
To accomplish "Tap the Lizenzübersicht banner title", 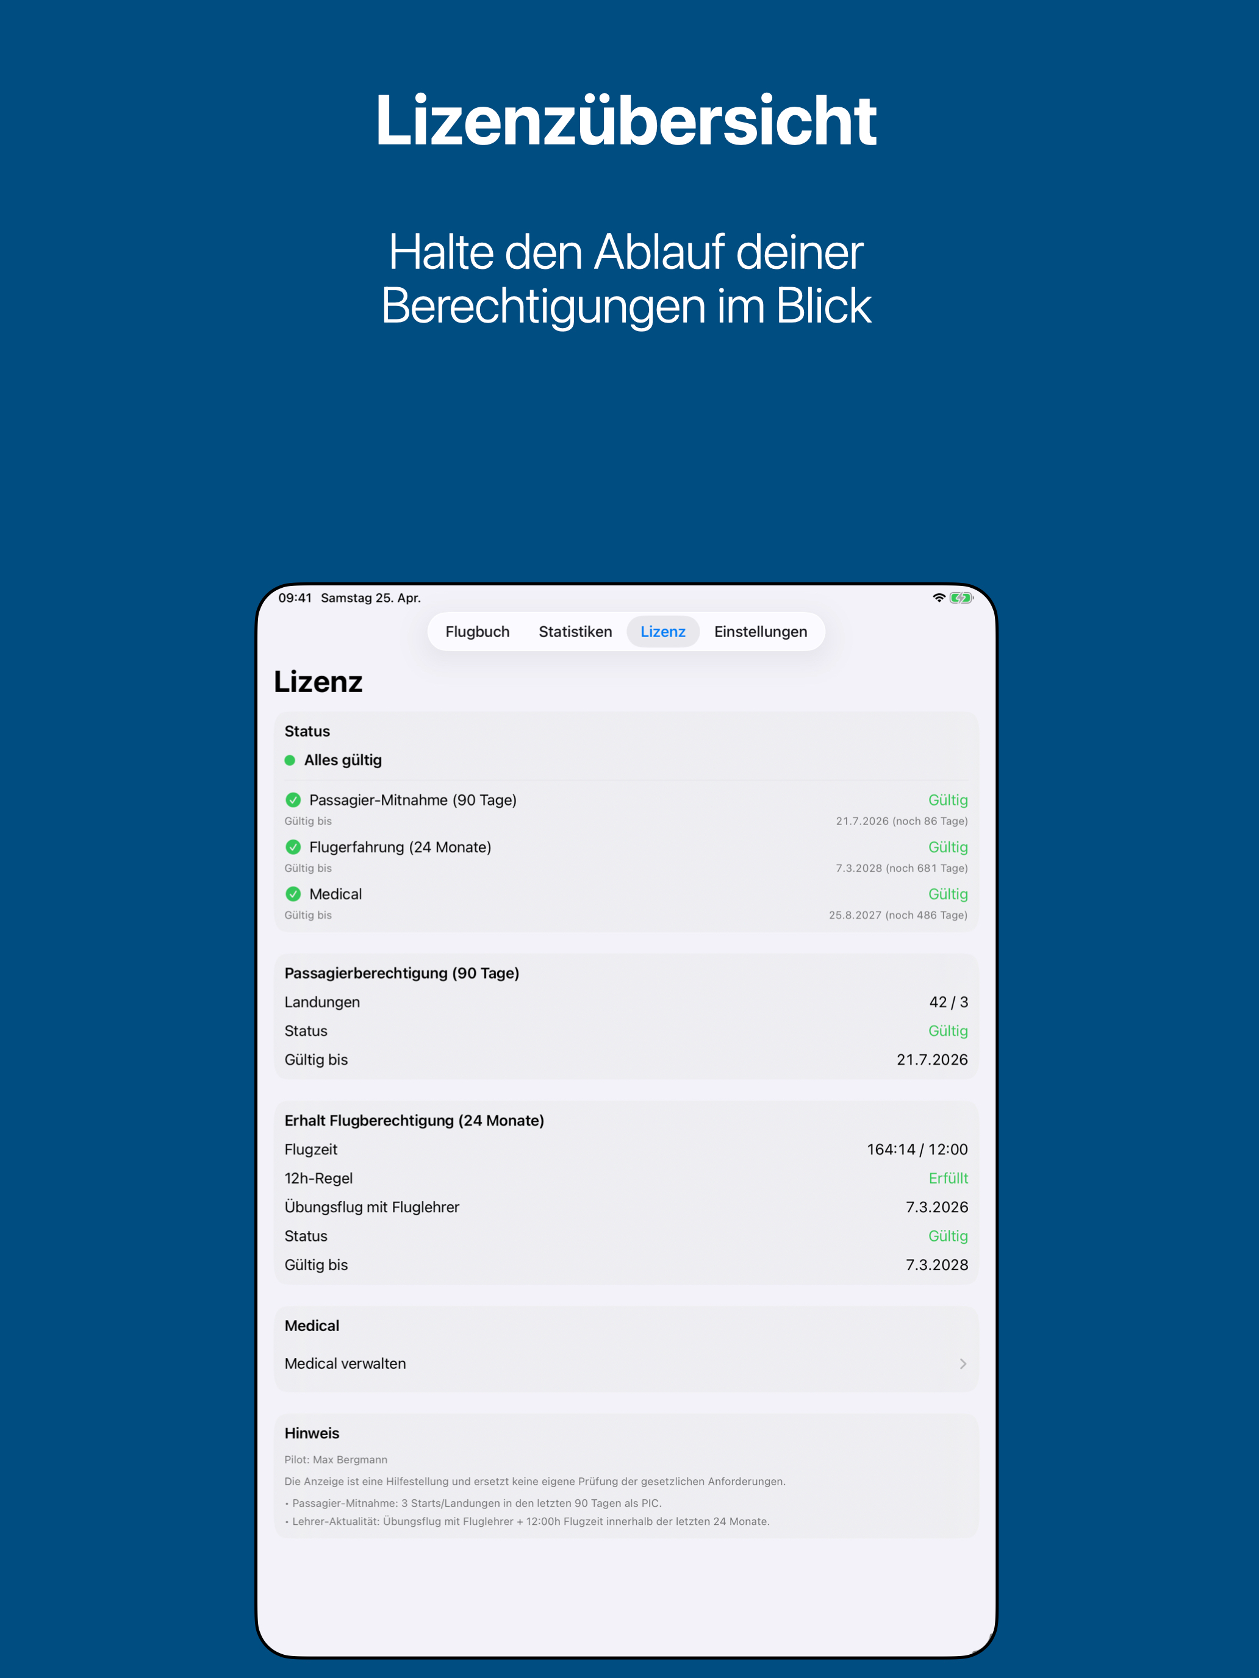I will (626, 120).
